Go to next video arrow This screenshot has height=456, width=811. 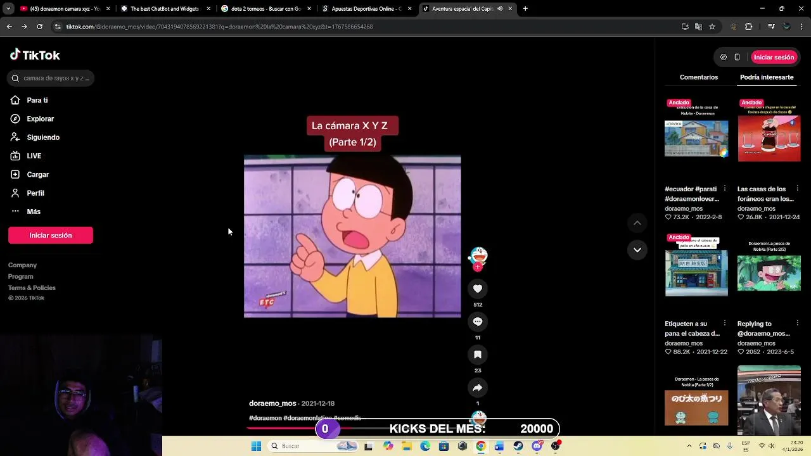[637, 250]
